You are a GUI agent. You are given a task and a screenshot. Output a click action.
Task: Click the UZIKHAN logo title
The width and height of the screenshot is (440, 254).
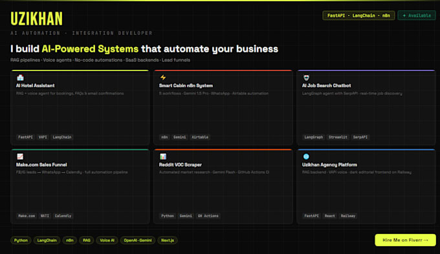(36, 19)
